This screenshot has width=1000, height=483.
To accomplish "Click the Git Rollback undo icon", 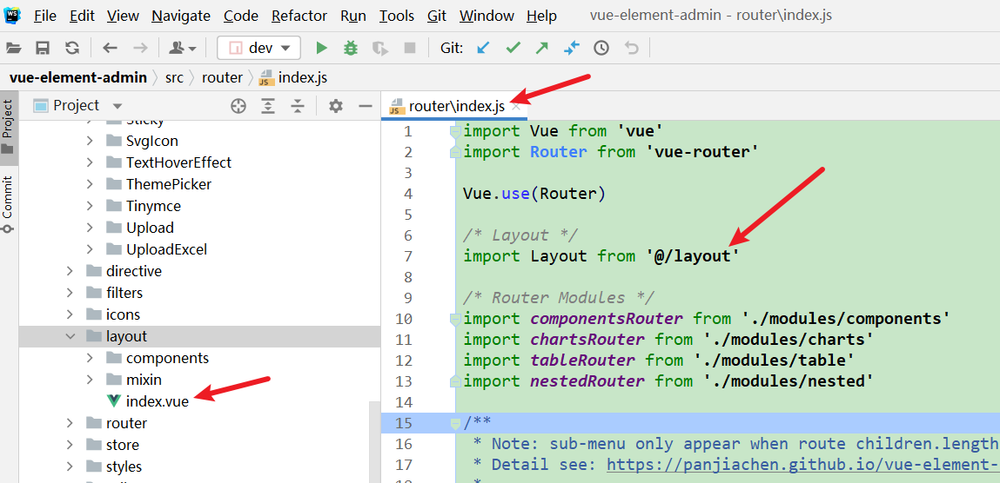I will (631, 48).
